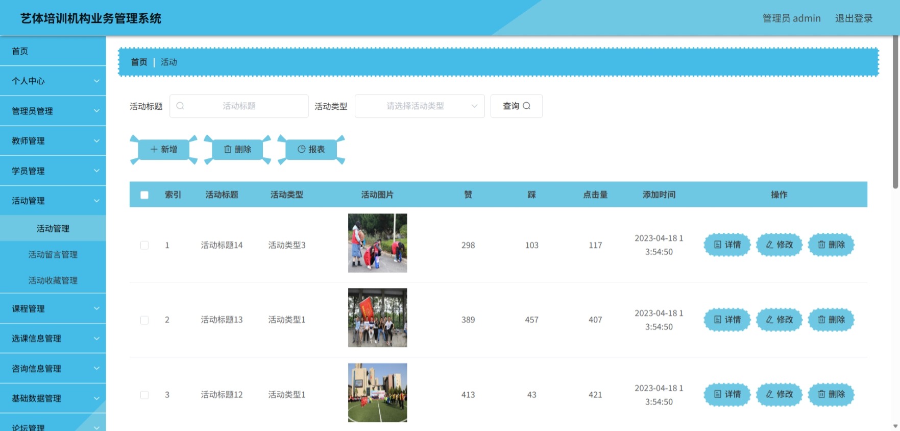The width and height of the screenshot is (900, 431).
Task: Click the 新增 add button
Action: 164,149
